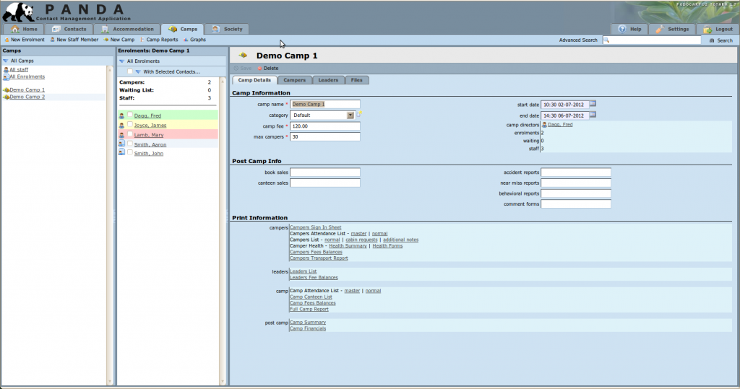Screen dimensions: 740x389
Task: Switch to the Campers tab
Action: [294, 79]
